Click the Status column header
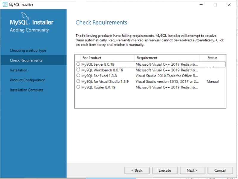Screen dimensions: 238x179 (x=212, y=57)
